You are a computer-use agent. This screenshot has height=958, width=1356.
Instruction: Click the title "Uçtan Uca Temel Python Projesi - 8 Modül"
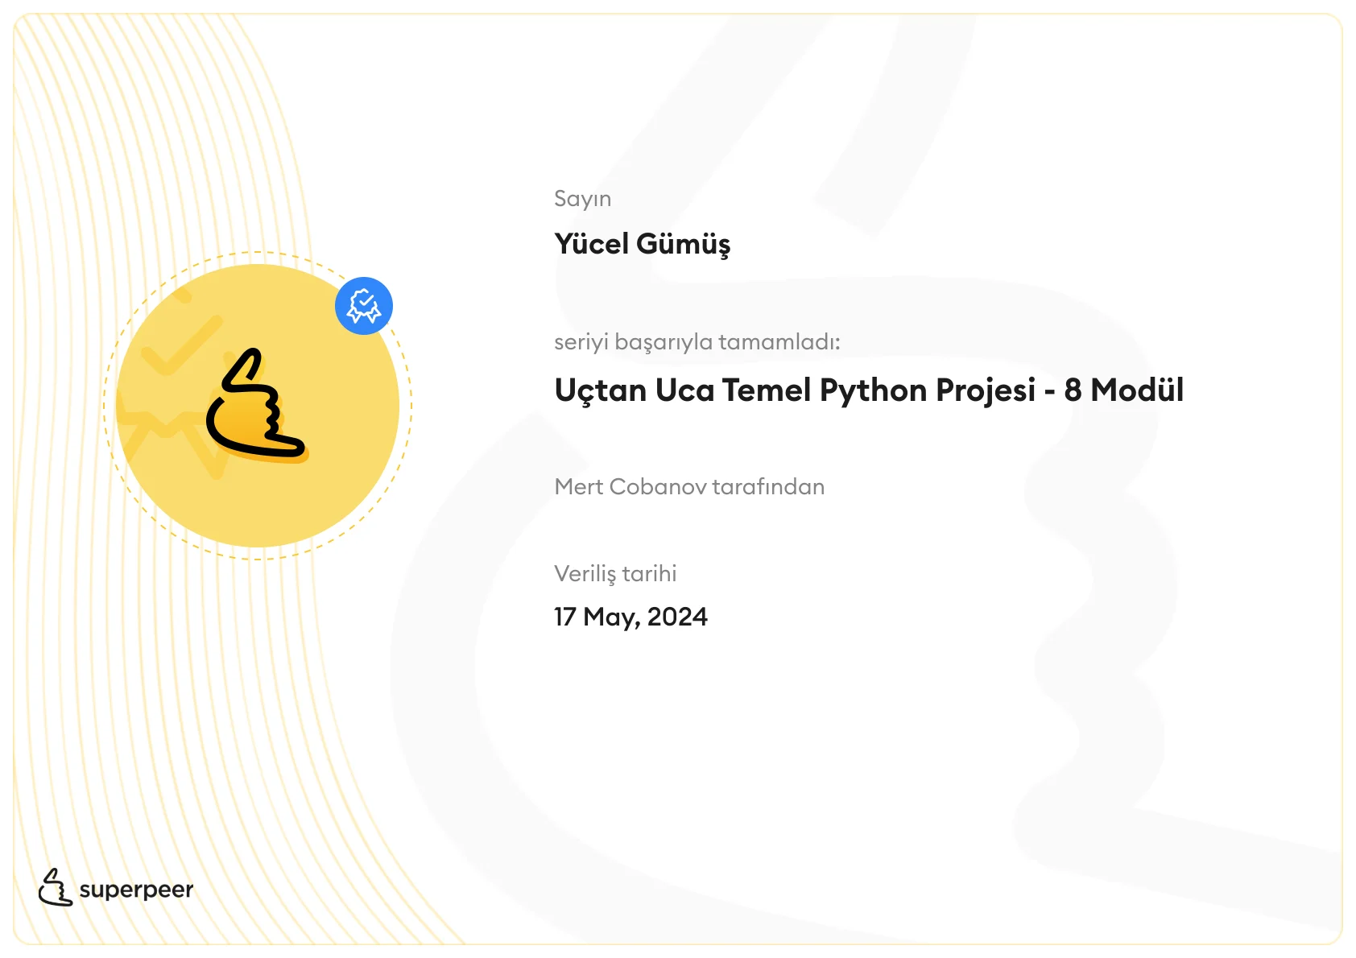point(869,390)
